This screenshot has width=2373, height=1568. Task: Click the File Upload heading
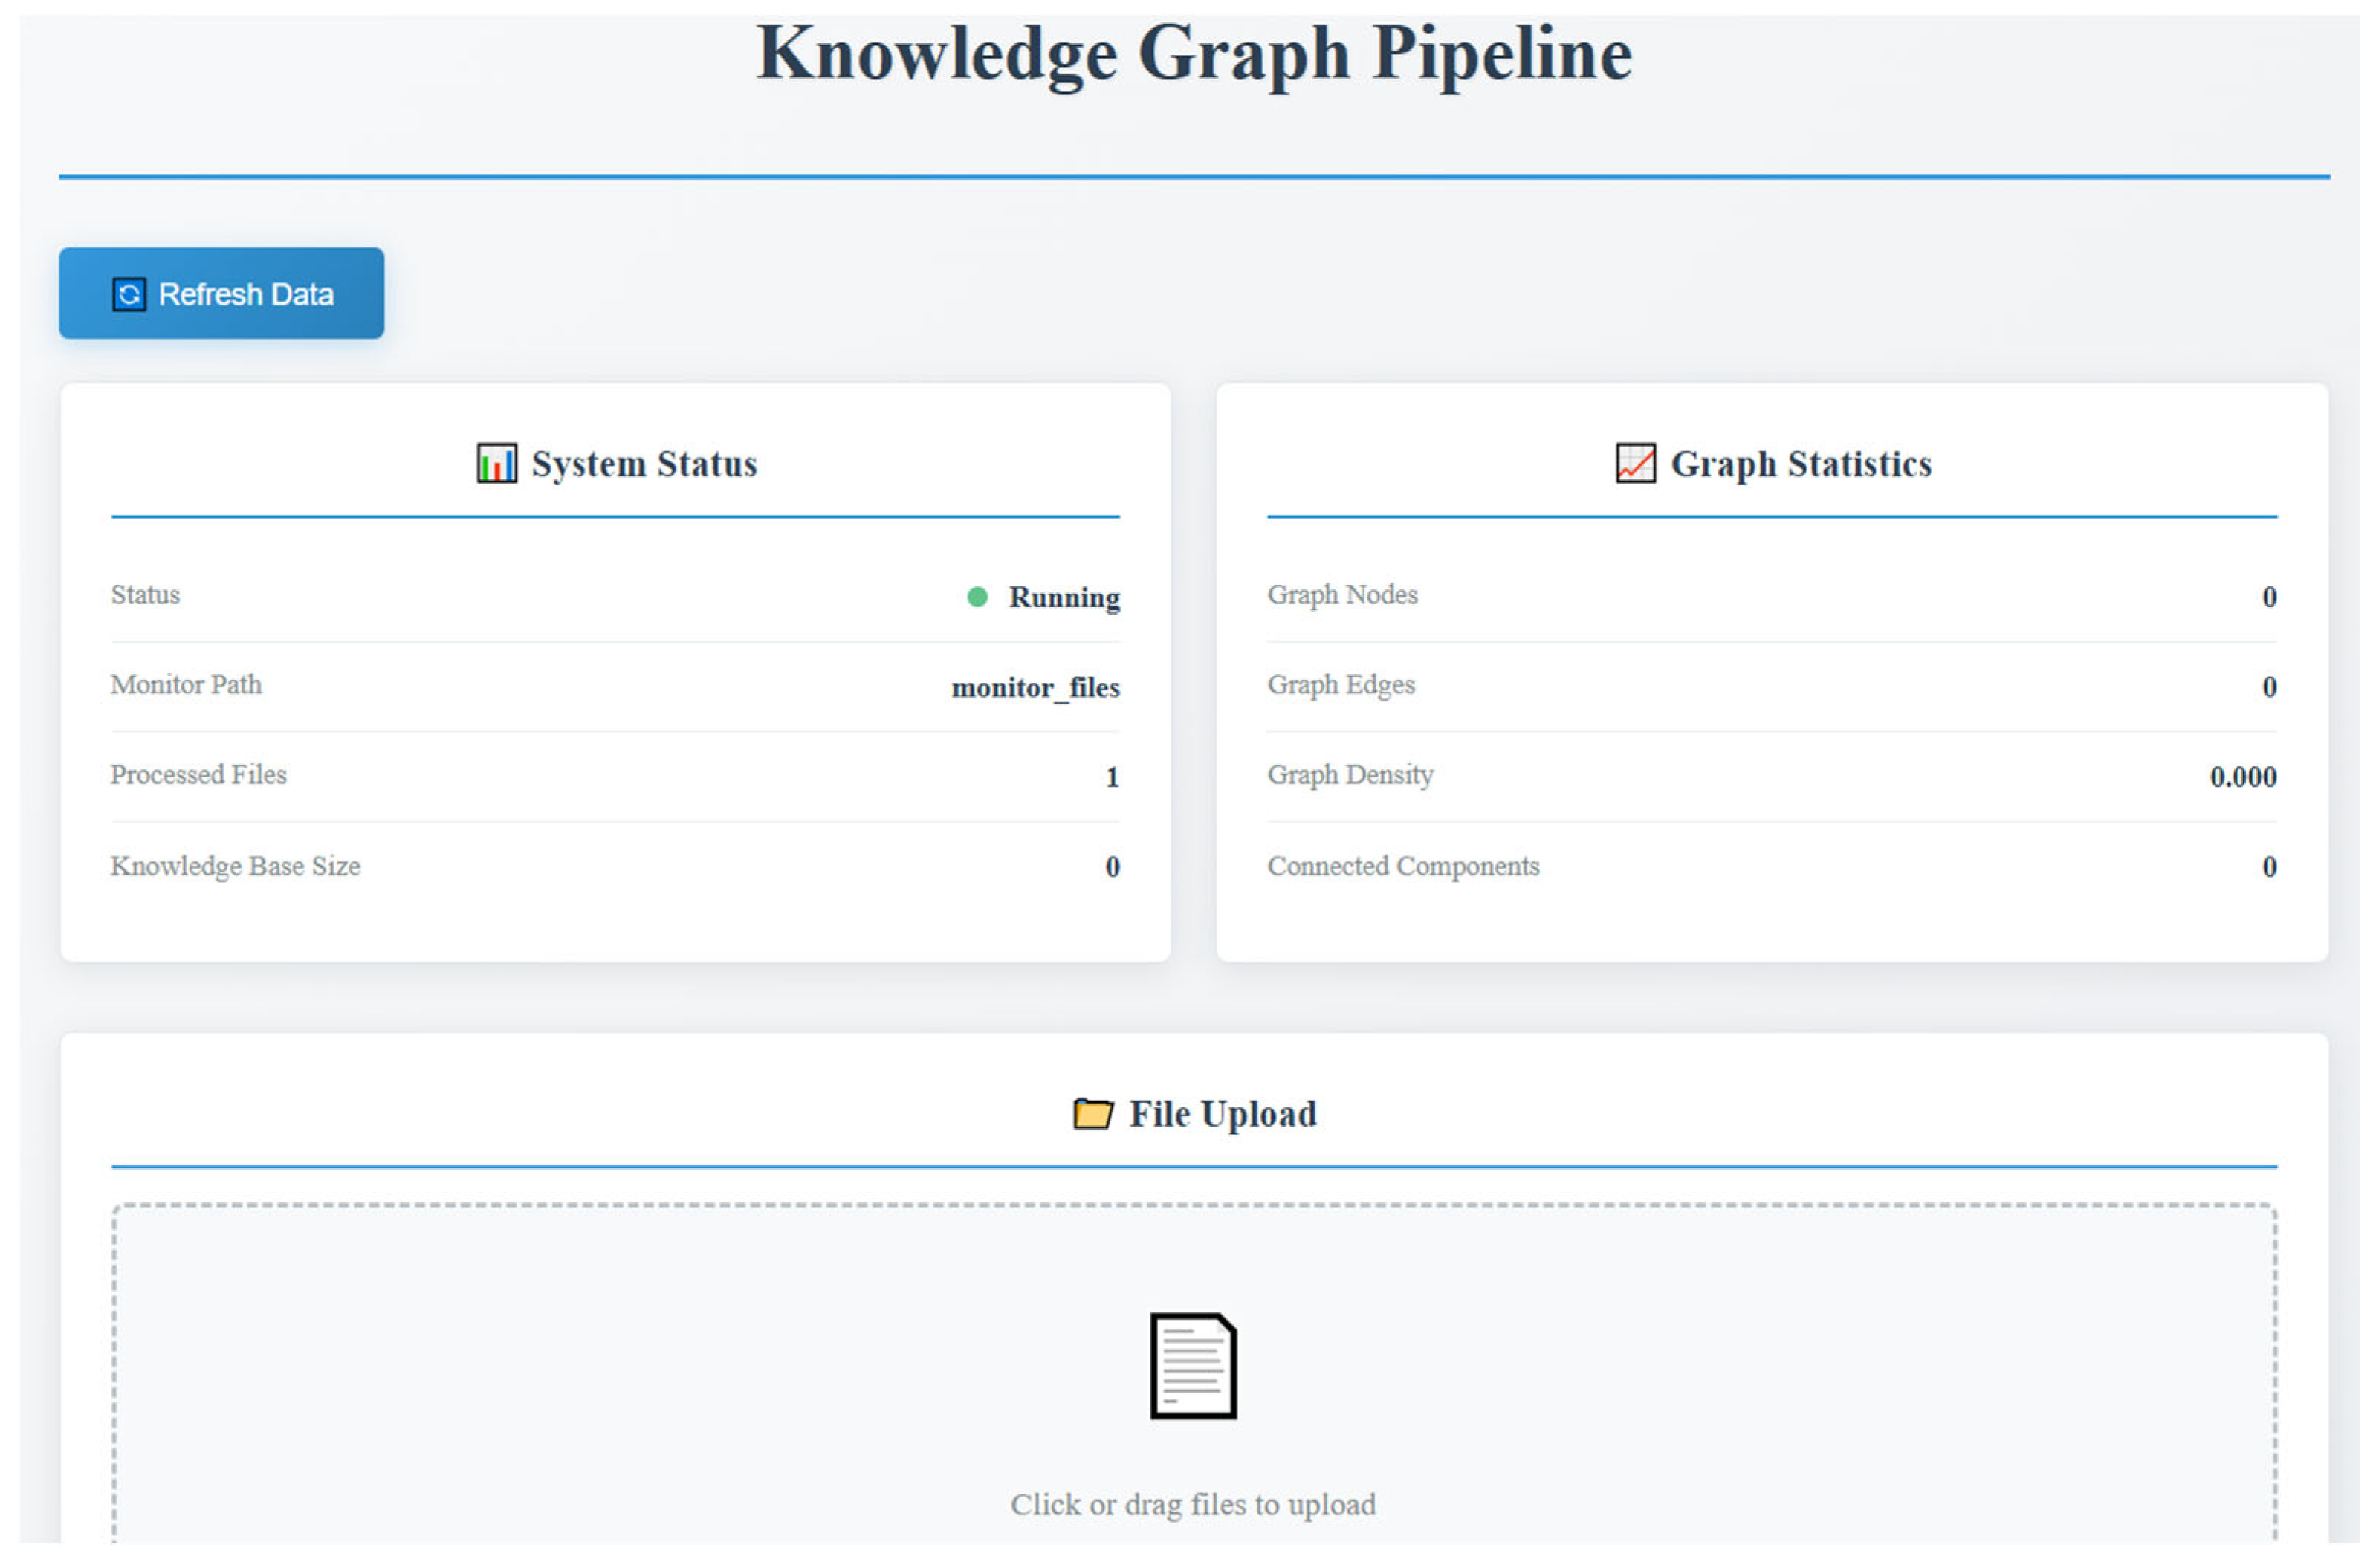[x=1222, y=1115]
